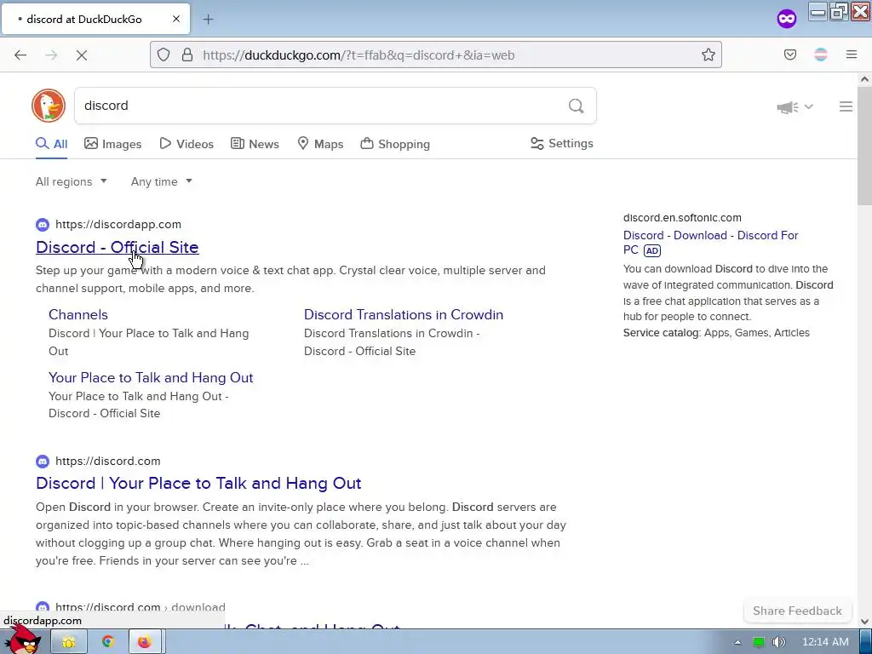Screen dimensions: 872x654
Task: Switch to the Shopping tab
Action: pos(395,144)
